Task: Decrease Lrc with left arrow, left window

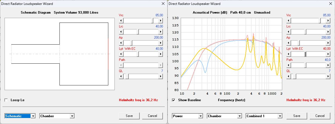Action: pos(121,32)
